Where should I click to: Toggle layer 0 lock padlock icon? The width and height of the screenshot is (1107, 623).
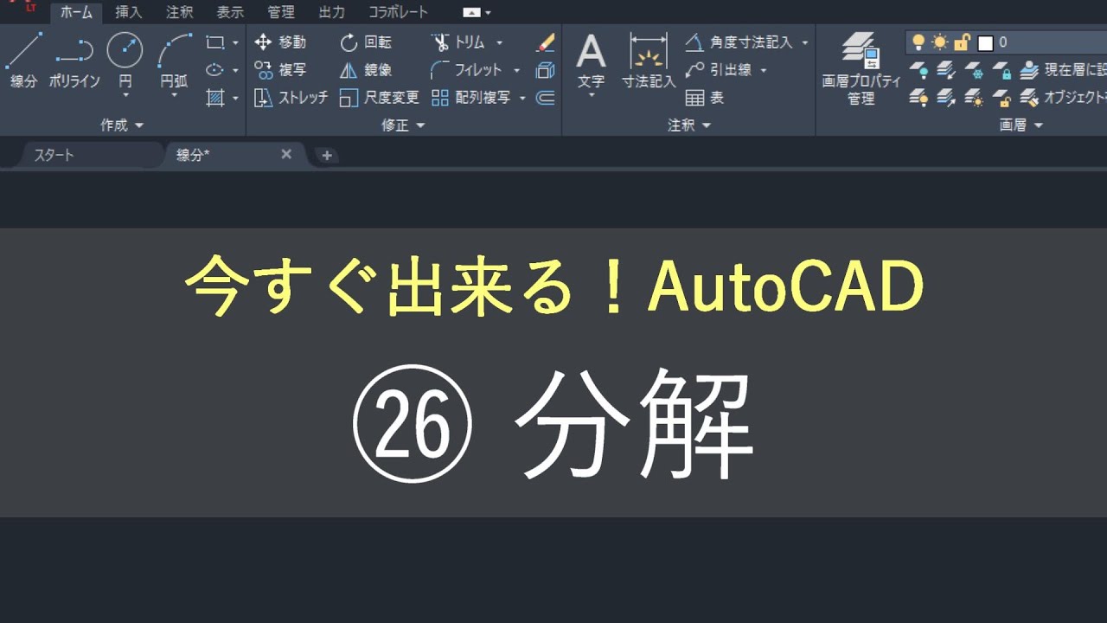(x=962, y=42)
